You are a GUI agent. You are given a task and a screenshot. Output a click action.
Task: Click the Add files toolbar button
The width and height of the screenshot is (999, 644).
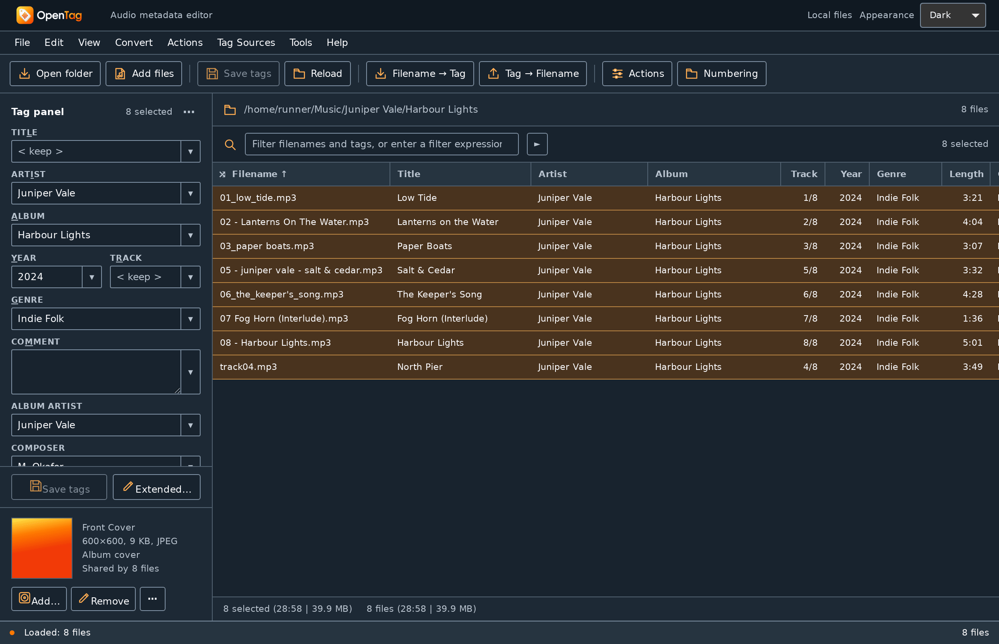[x=143, y=74]
